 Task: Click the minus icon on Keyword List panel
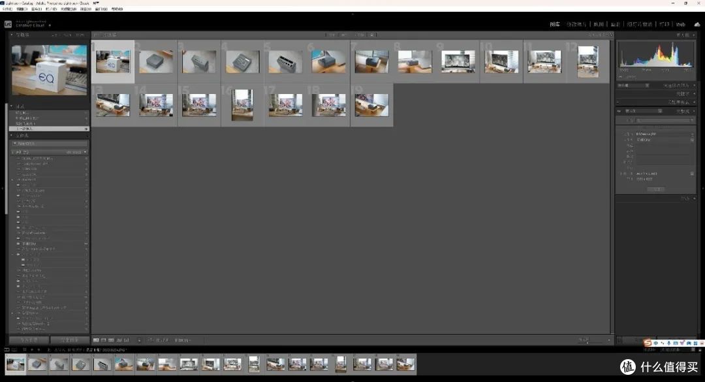click(618, 102)
